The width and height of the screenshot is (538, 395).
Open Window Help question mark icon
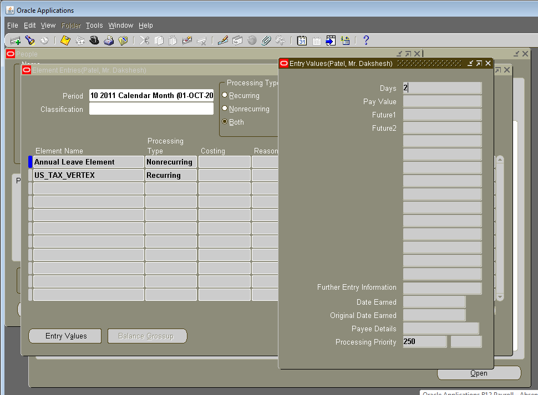click(x=366, y=40)
